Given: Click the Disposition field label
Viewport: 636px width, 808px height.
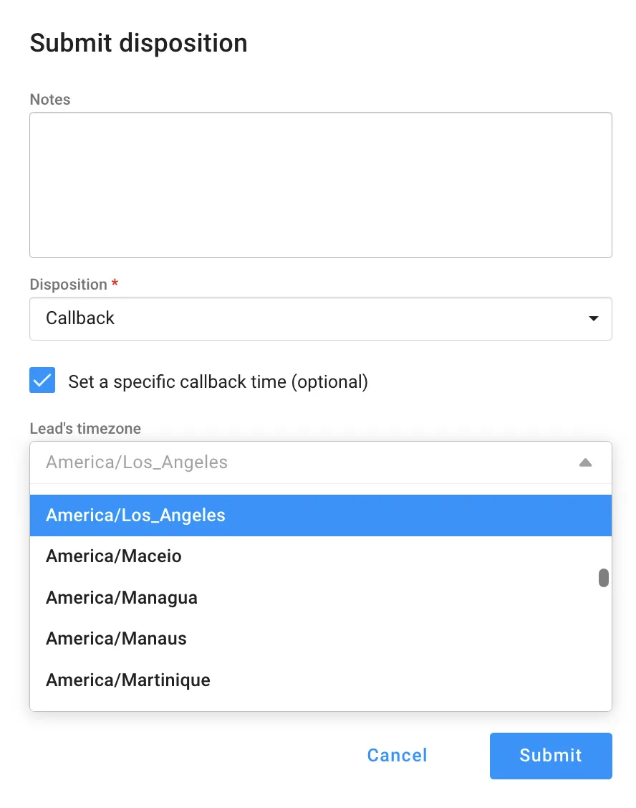Looking at the screenshot, I should pos(68,285).
